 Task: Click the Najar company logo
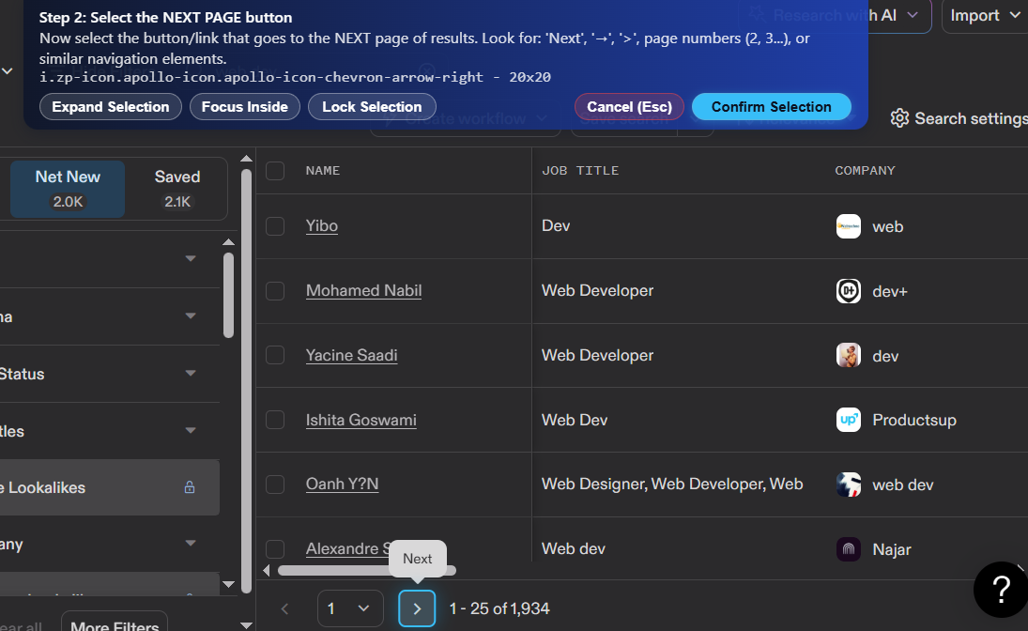(849, 549)
